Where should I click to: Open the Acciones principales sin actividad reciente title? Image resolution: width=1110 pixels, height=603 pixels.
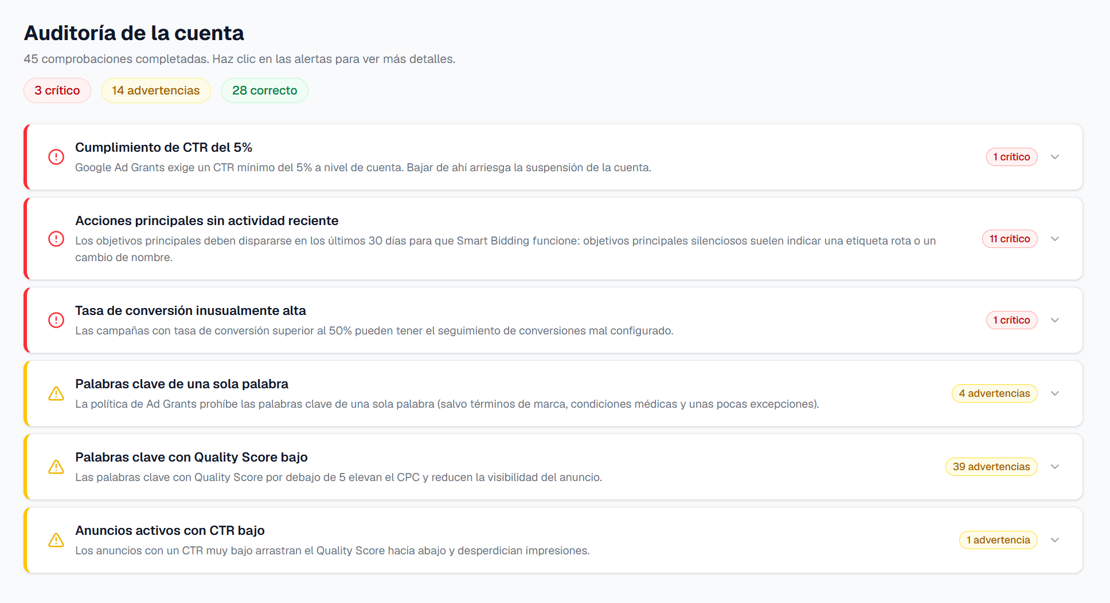pos(207,220)
